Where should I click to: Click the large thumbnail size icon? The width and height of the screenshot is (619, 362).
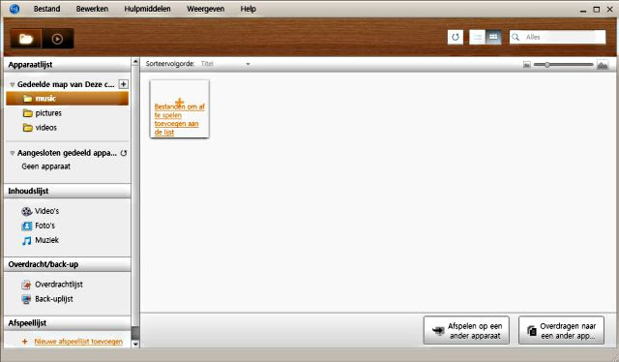pyautogui.click(x=603, y=65)
